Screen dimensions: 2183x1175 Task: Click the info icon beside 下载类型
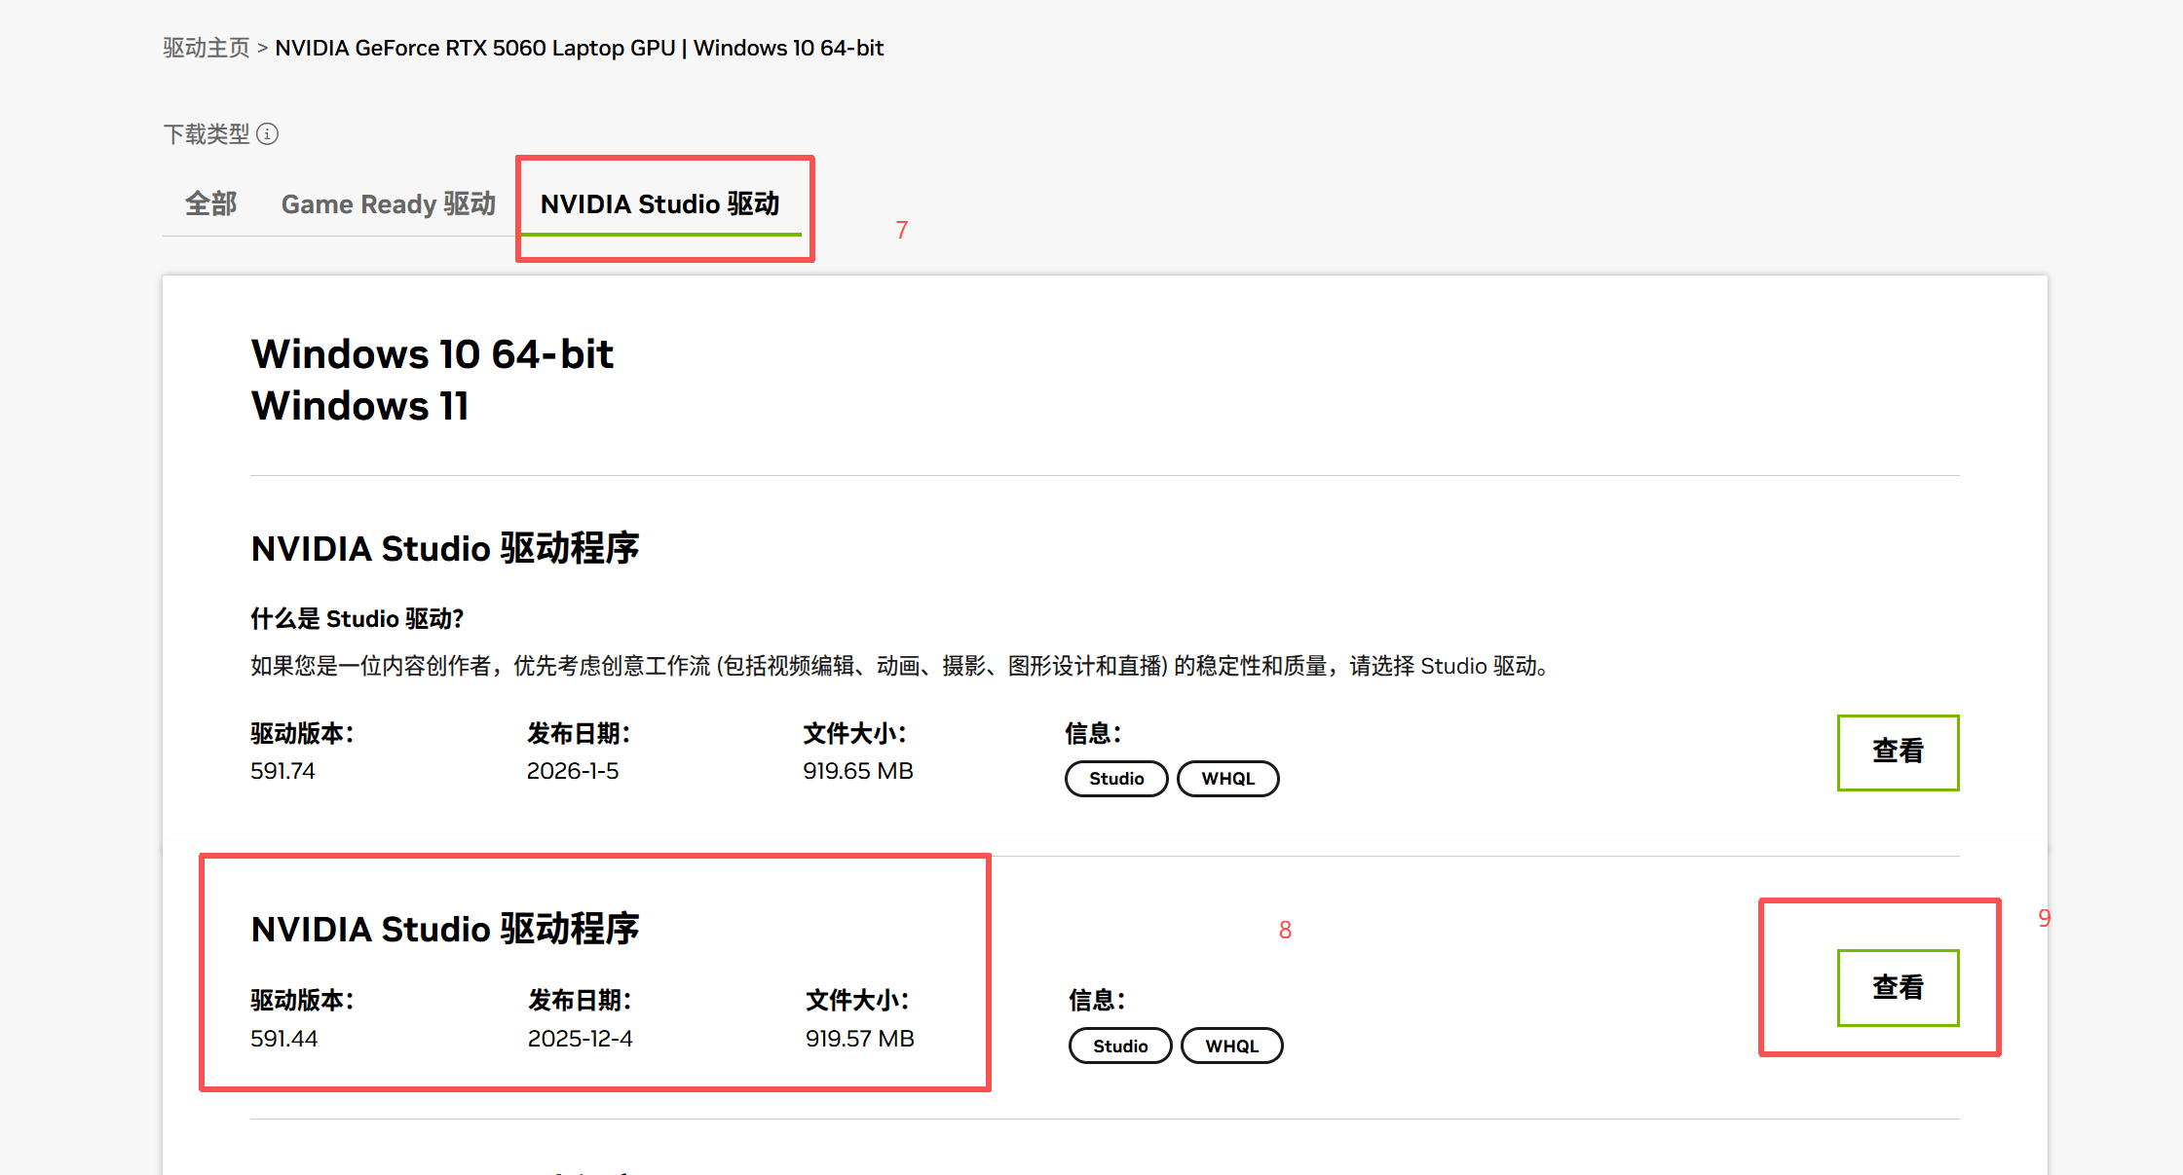[x=268, y=134]
